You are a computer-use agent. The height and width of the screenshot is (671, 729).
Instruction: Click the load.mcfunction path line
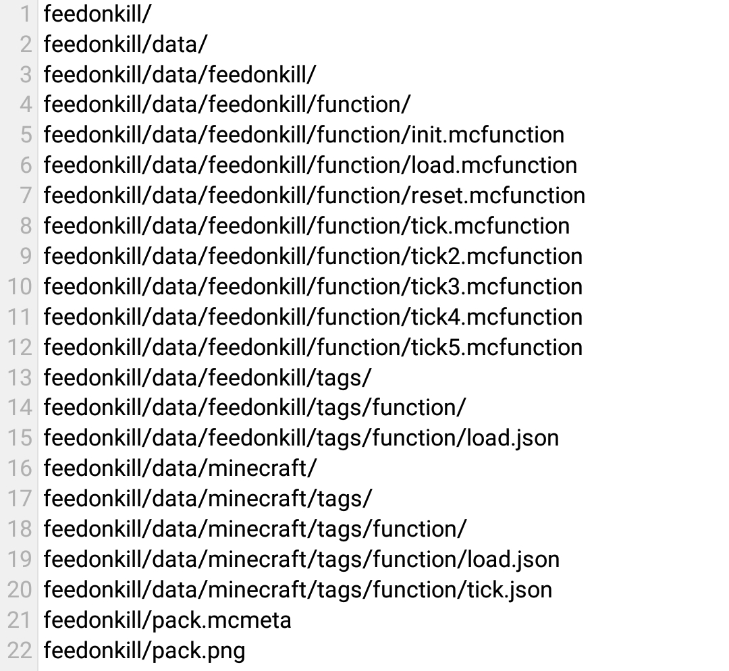click(310, 165)
